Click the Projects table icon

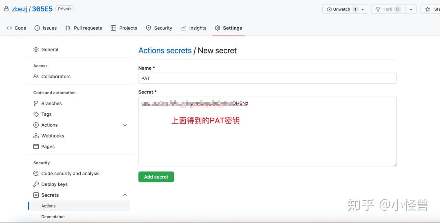[x=113, y=28]
